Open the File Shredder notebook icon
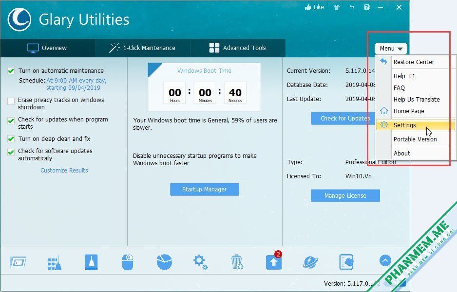Viewport: 457px width, 292px height. 346,262
